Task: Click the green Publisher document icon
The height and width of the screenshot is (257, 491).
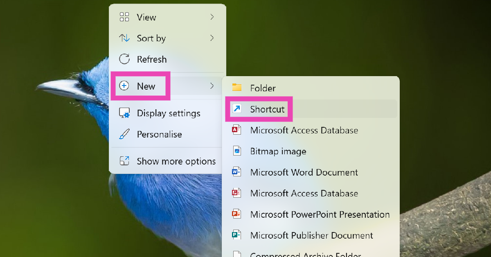Action: (237, 235)
